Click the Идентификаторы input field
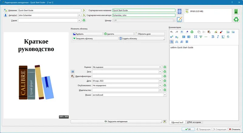 point(127,76)
